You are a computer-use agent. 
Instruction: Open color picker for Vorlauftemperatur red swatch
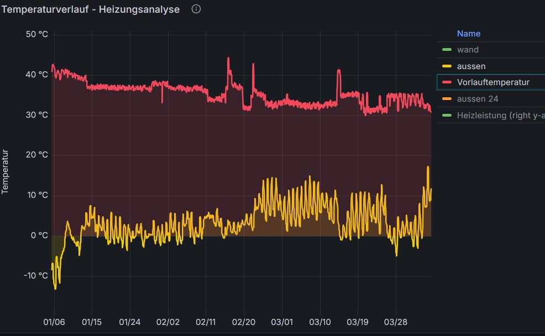(x=447, y=82)
